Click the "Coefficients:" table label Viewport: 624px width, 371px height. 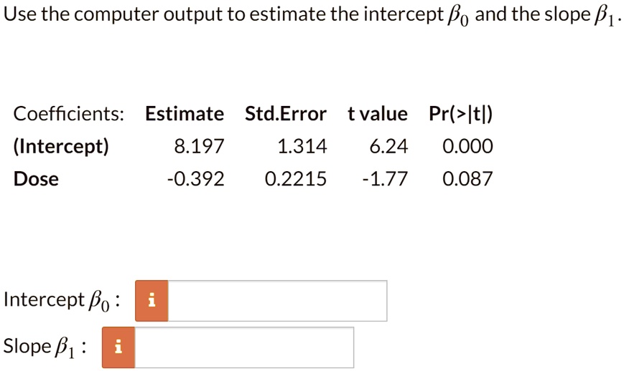tap(69, 114)
